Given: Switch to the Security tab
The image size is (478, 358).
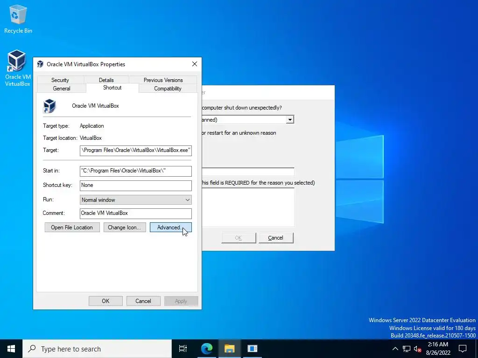Looking at the screenshot, I should point(60,80).
